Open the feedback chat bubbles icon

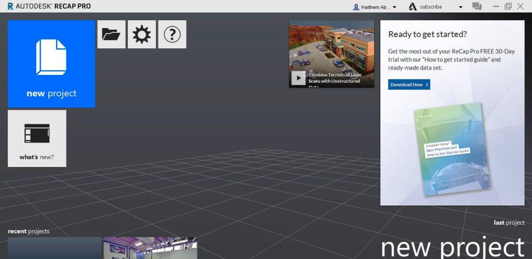click(x=477, y=6)
